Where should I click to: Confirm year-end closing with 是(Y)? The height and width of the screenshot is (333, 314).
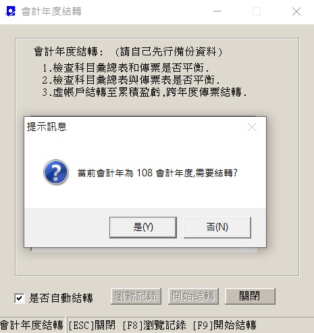pos(143,227)
